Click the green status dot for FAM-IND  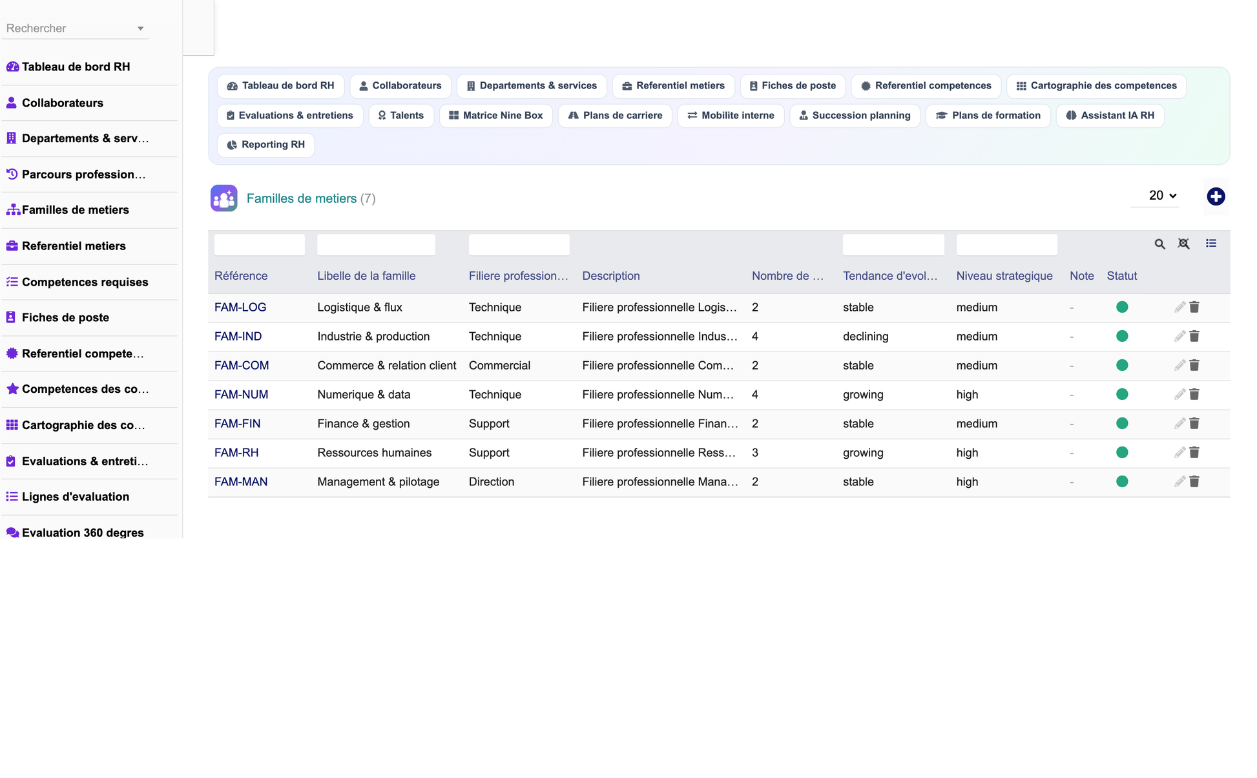point(1122,336)
